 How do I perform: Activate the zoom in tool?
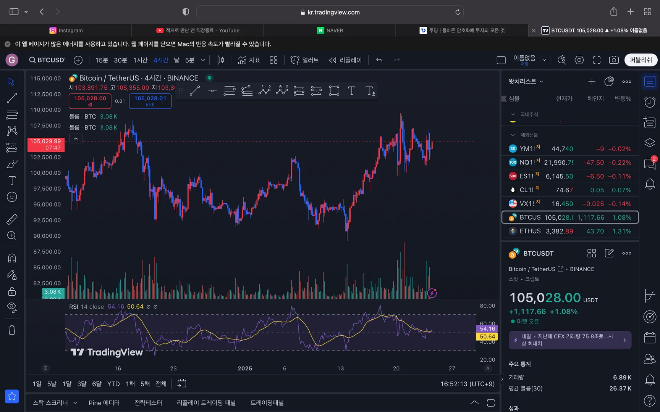point(12,235)
